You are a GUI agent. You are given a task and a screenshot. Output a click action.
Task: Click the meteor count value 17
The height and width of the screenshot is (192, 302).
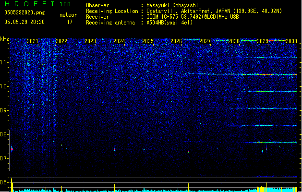(70, 22)
